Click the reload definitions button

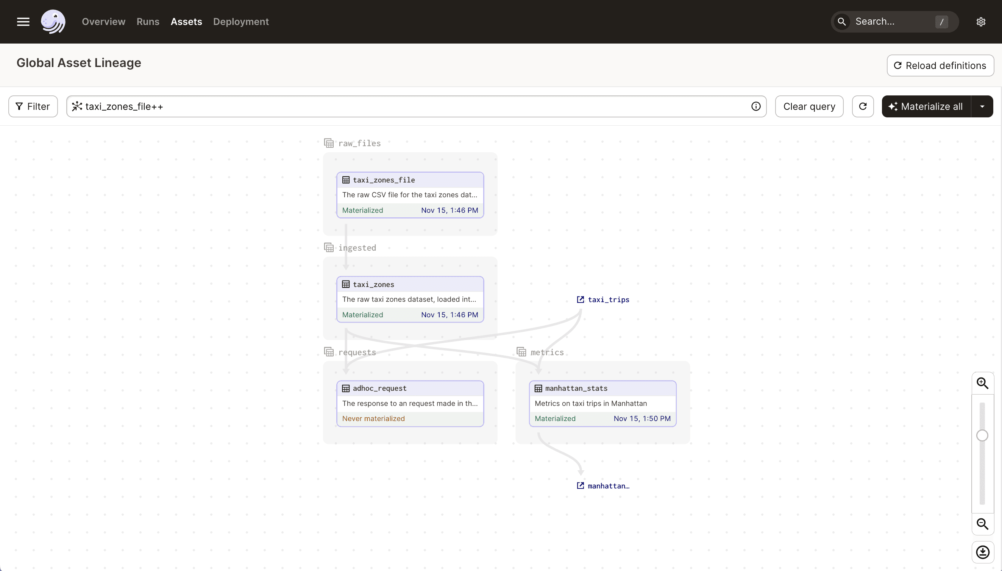pos(939,66)
